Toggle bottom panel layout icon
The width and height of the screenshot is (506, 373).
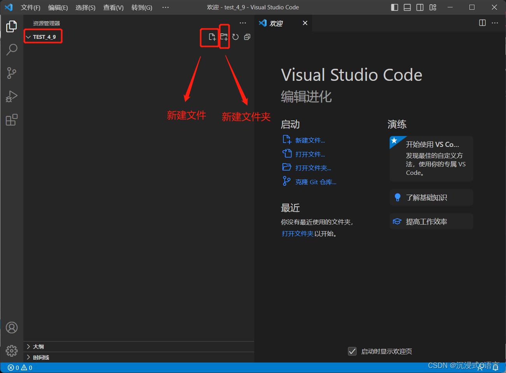(x=407, y=7)
